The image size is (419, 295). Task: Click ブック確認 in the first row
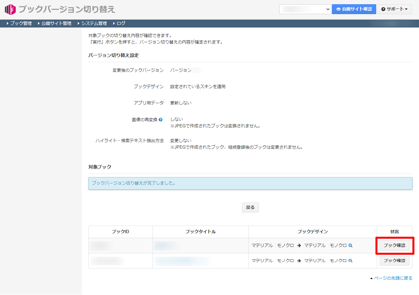[x=394, y=246]
